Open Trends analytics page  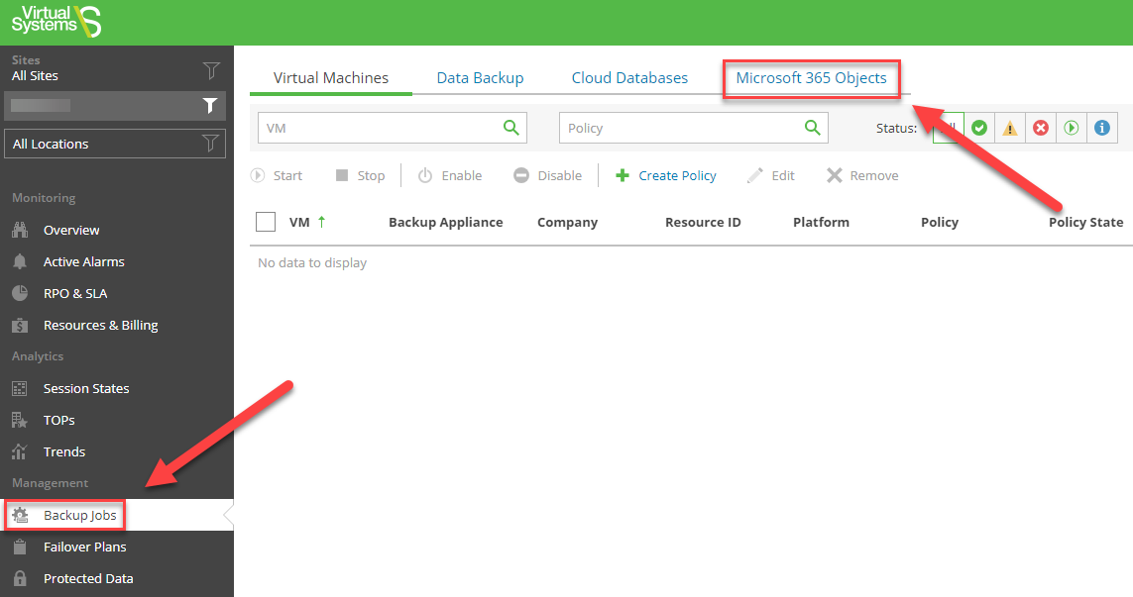(x=64, y=451)
